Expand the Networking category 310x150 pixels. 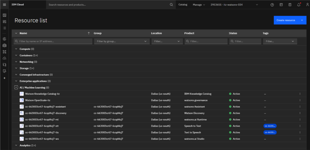click(16, 62)
